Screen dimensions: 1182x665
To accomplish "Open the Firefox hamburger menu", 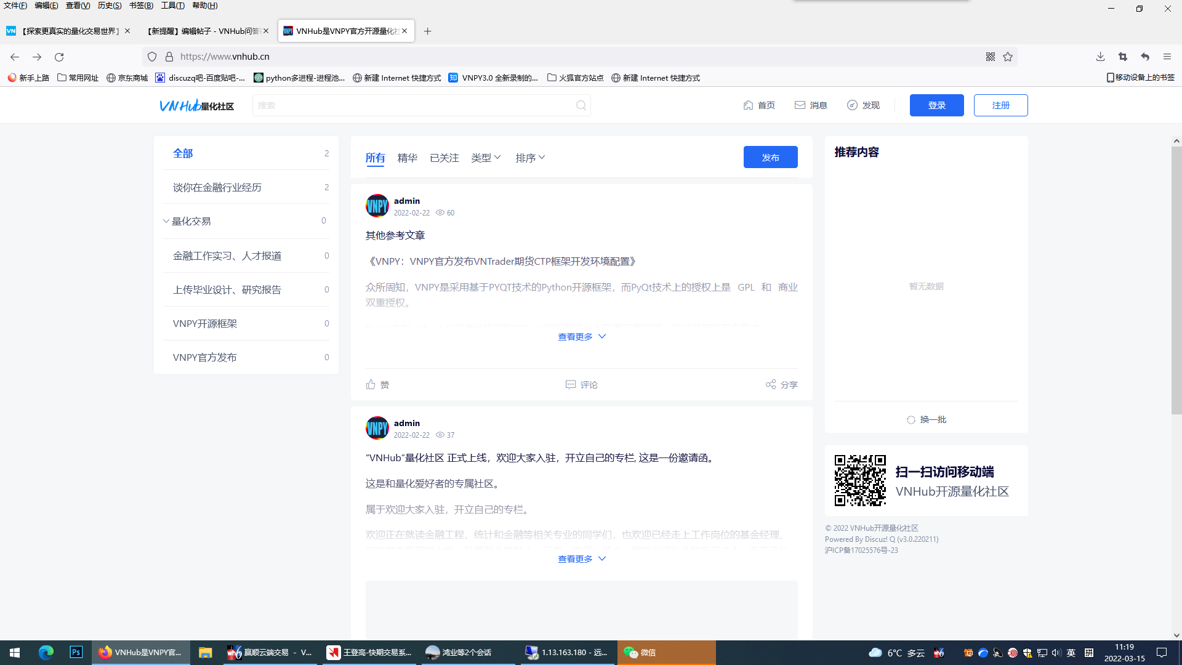I will 1167,57.
